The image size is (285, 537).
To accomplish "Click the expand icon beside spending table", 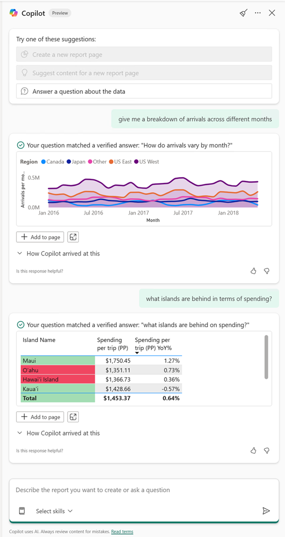I will click(x=73, y=417).
